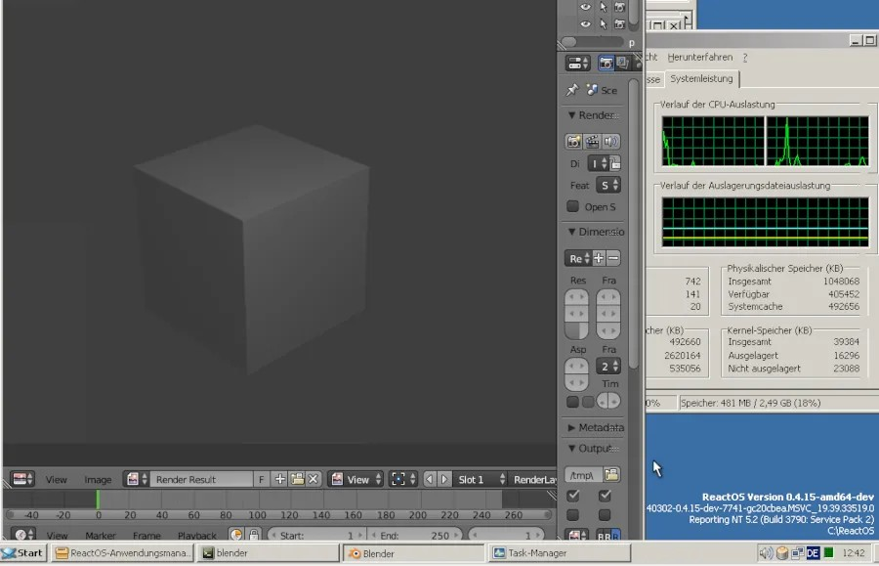Select the Systemleistung tab in Task-Manager

click(703, 79)
